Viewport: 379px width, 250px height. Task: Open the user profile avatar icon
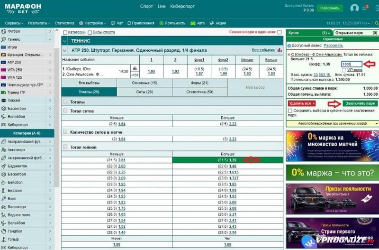point(354,8)
